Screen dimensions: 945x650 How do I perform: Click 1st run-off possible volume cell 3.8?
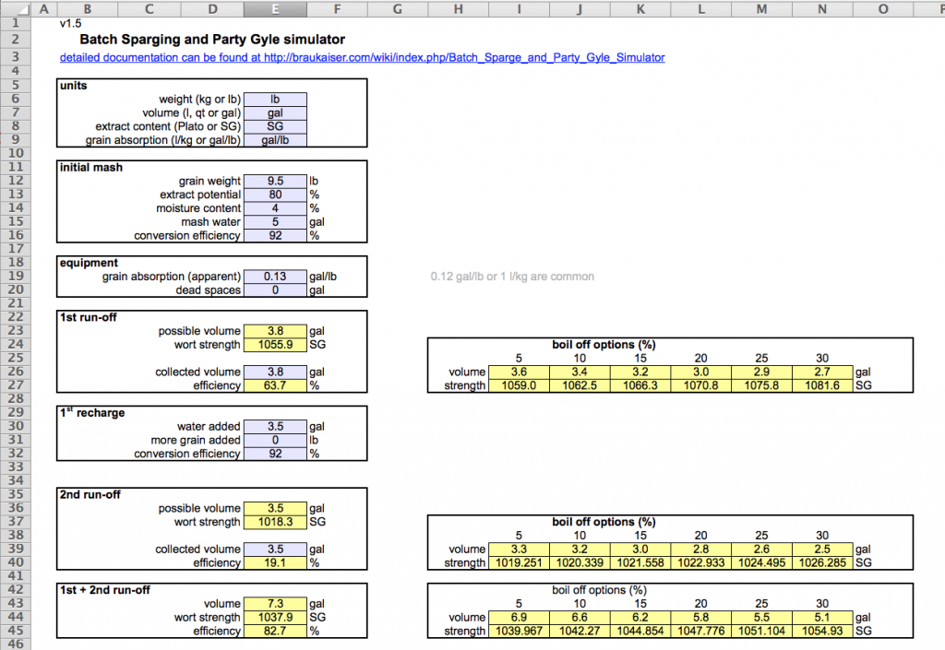pyautogui.click(x=275, y=331)
